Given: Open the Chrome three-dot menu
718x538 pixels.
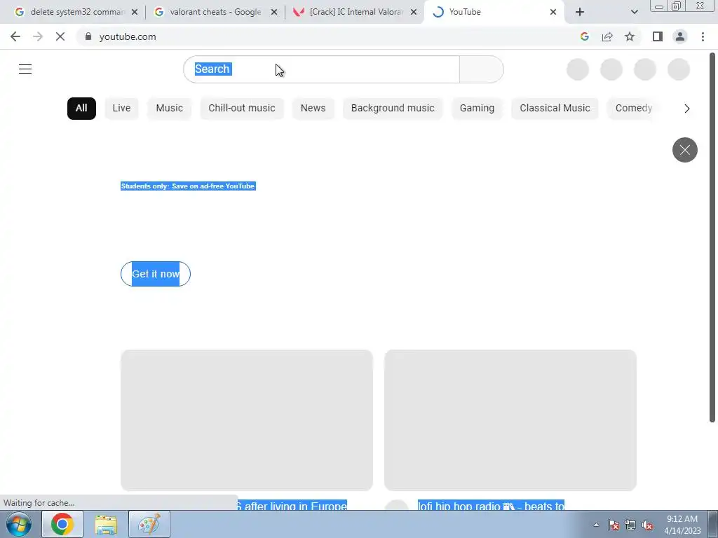Looking at the screenshot, I should click(703, 36).
